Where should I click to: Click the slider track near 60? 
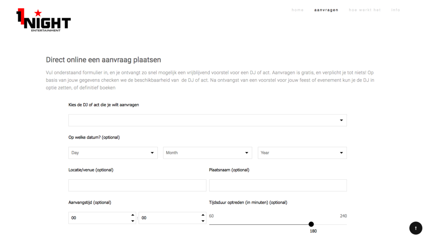tap(212, 224)
